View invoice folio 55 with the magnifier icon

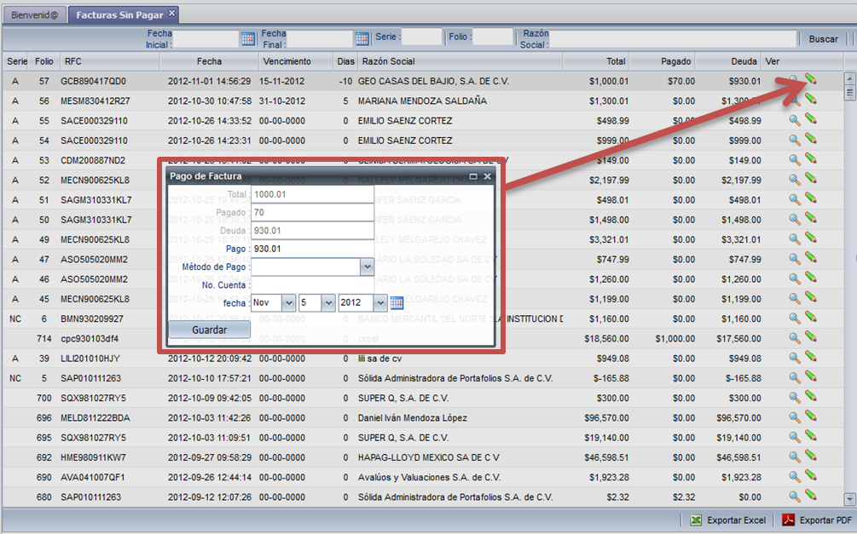click(795, 120)
